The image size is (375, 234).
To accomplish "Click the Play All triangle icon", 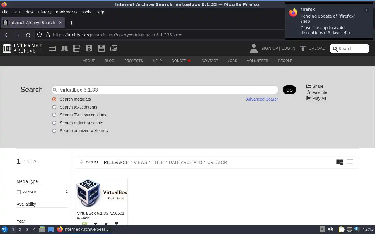I will (308, 98).
